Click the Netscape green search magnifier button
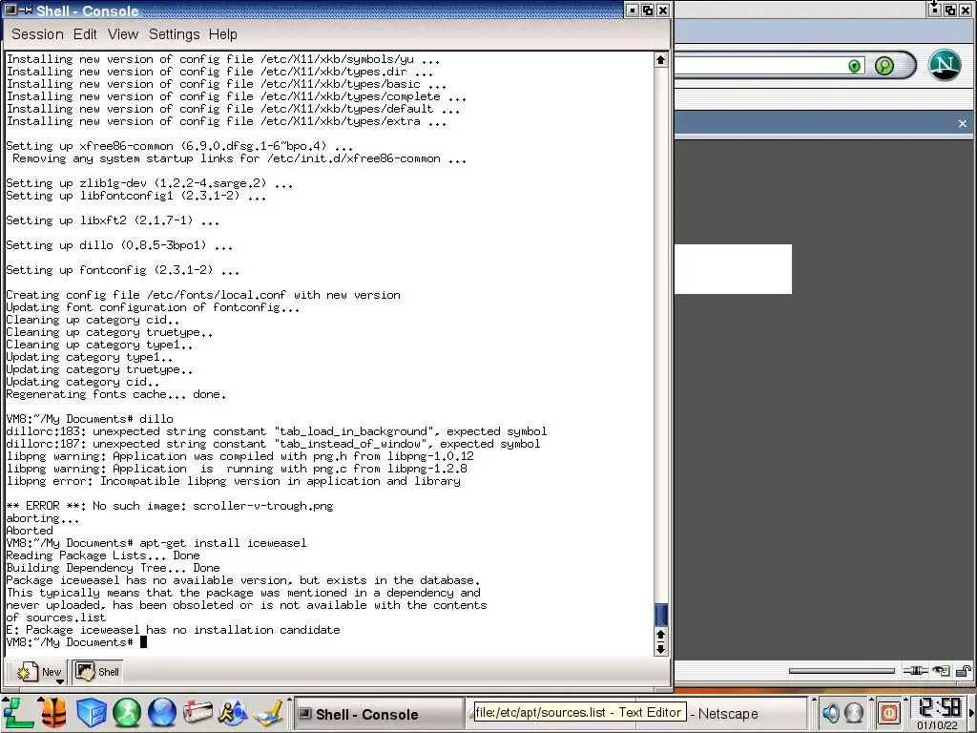Viewport: 977px width, 733px height. [884, 66]
